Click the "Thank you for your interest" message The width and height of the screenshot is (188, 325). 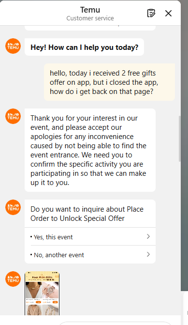tap(90, 150)
